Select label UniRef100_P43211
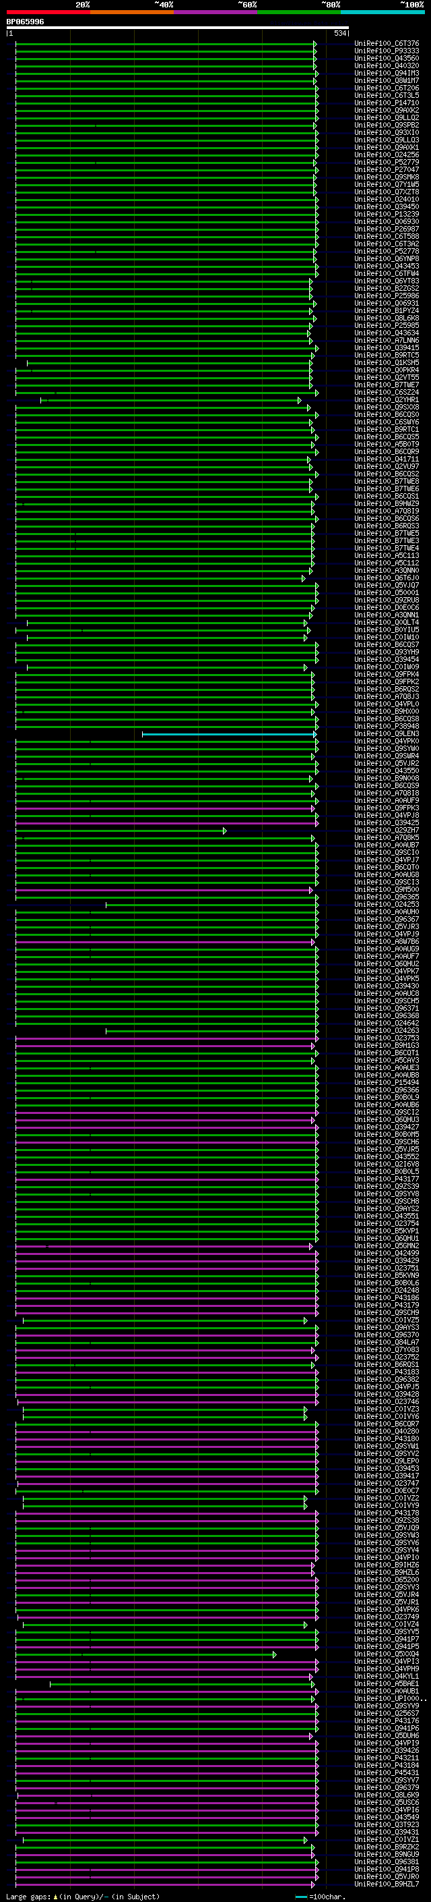431x1902 pixels. click(x=386, y=1759)
